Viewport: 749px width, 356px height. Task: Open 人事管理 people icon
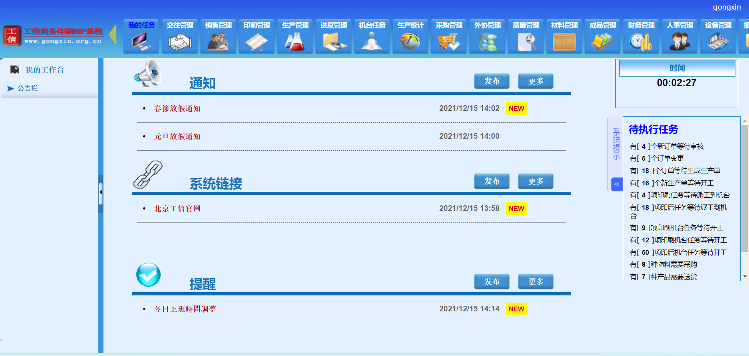click(x=679, y=41)
